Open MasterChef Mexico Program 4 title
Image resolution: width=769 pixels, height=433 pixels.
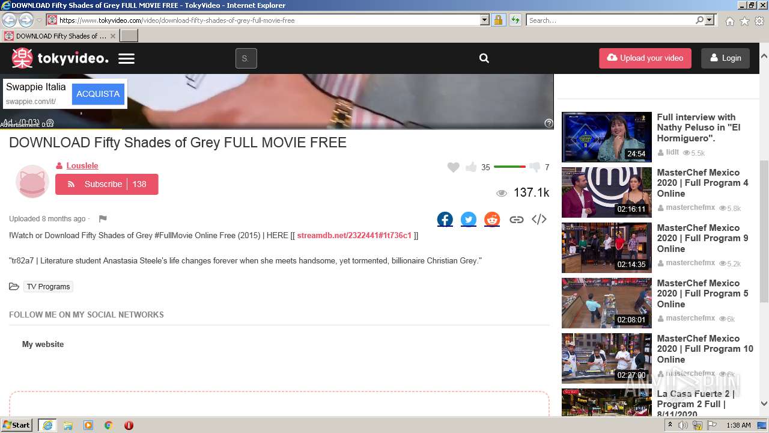click(x=702, y=183)
